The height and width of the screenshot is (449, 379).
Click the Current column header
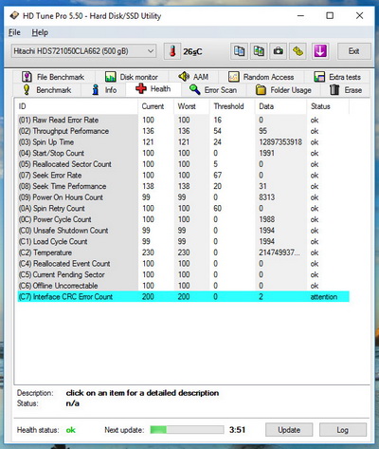click(x=155, y=106)
